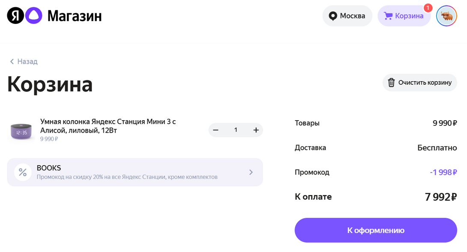Click the black Yandex "Я" logo
This screenshot has width=467, height=252.
[x=15, y=16]
